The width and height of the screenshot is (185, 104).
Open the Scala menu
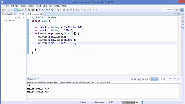click(x=45, y=6)
